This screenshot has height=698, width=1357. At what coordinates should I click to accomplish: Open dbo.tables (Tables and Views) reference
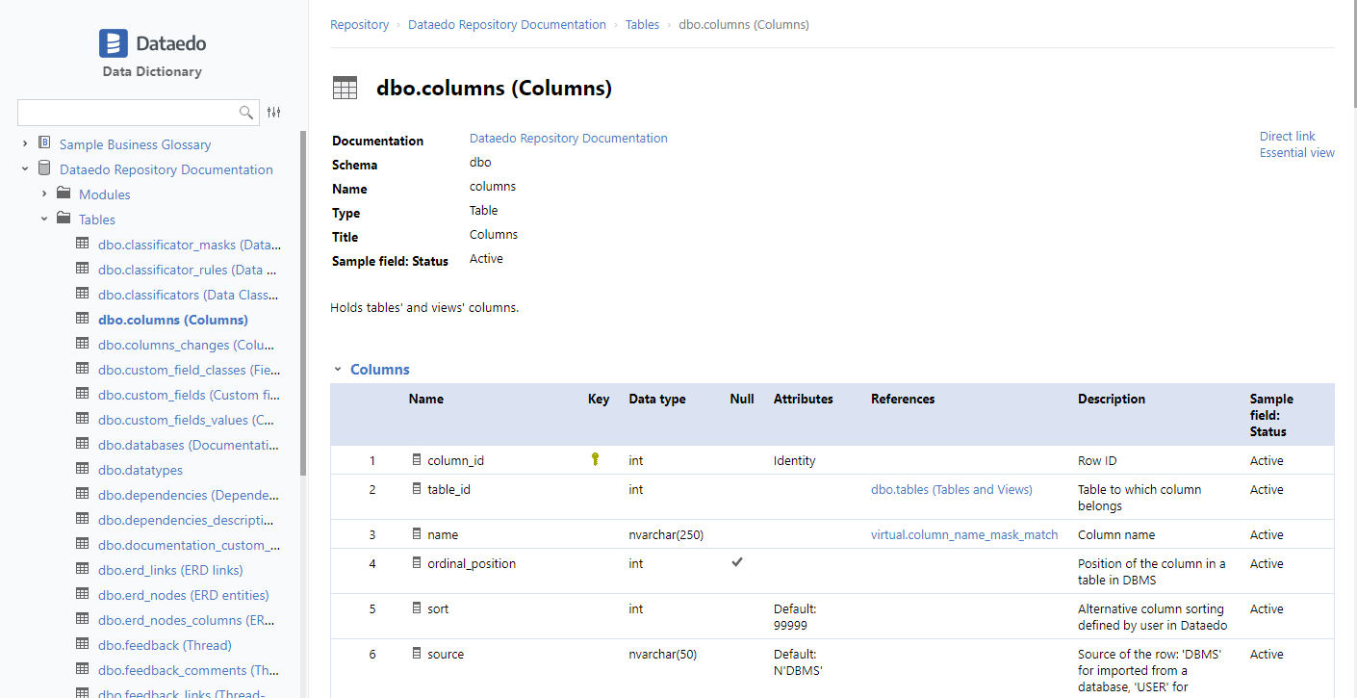click(951, 489)
